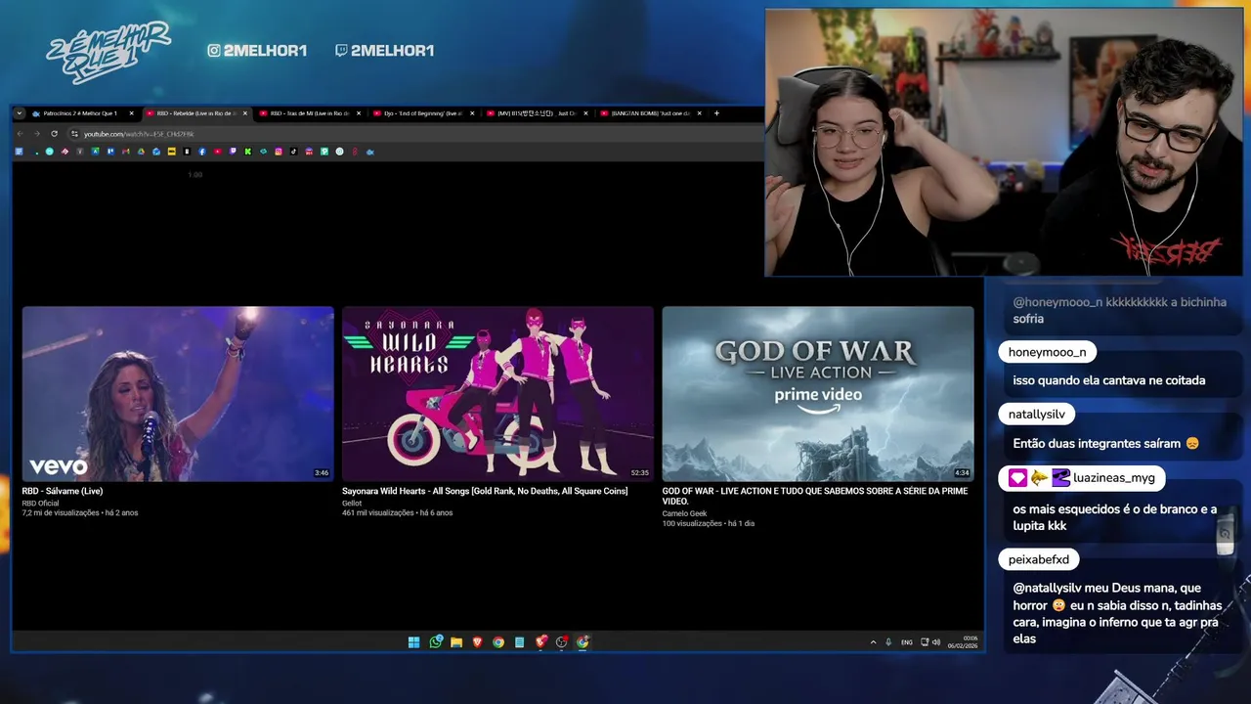Switch to the BANGTAN BOMB tab

click(x=651, y=113)
